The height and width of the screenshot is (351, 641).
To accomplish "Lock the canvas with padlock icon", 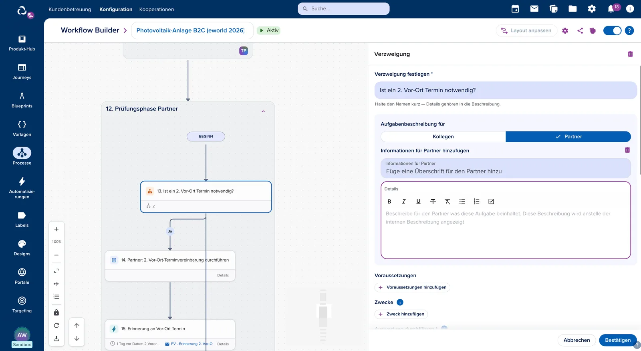I will click(x=56, y=313).
